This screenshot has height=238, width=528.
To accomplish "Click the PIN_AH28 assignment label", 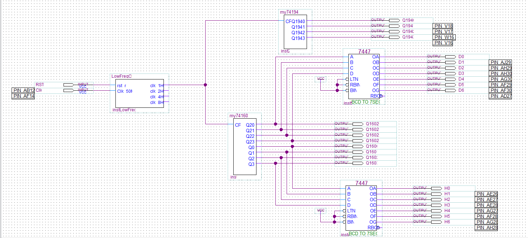I will (x=486, y=228).
